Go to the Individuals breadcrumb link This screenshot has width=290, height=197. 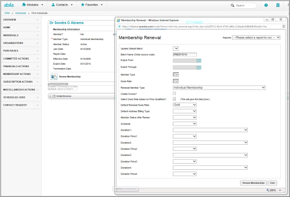21,13
